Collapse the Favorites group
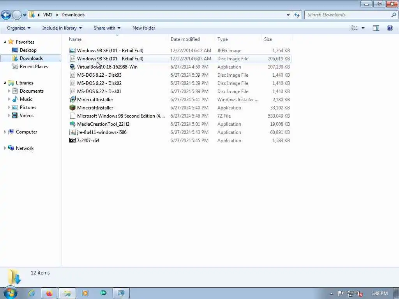399x299 pixels. pos(5,42)
